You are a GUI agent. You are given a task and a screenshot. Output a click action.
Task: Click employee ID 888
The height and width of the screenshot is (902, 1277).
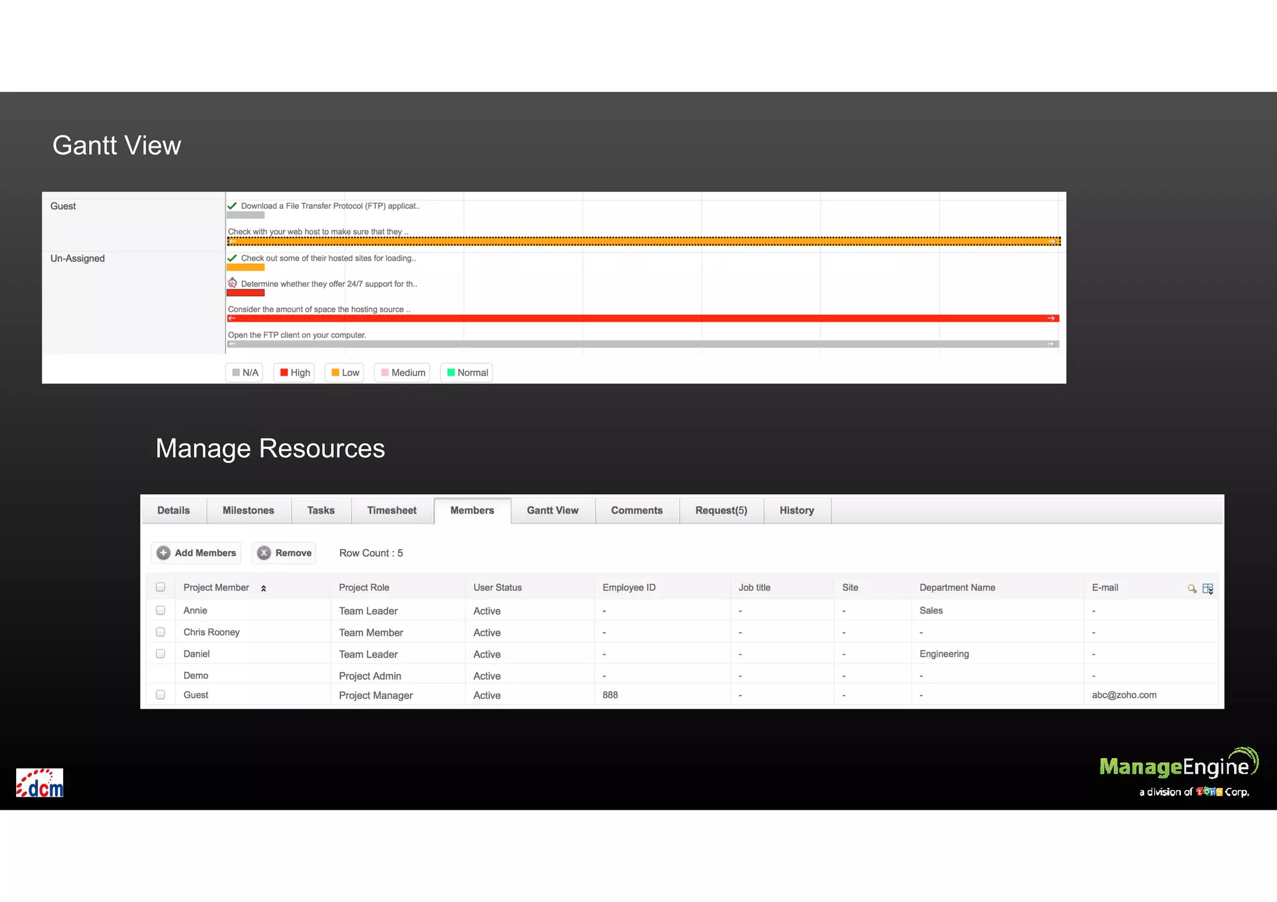610,695
